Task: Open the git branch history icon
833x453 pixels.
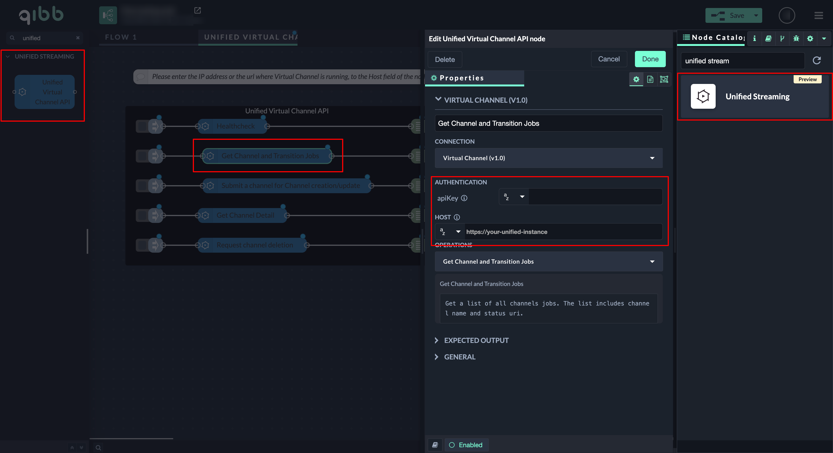Action: [782, 39]
